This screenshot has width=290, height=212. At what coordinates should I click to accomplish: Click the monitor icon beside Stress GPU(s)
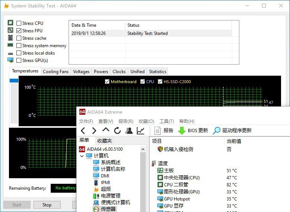click(10, 60)
